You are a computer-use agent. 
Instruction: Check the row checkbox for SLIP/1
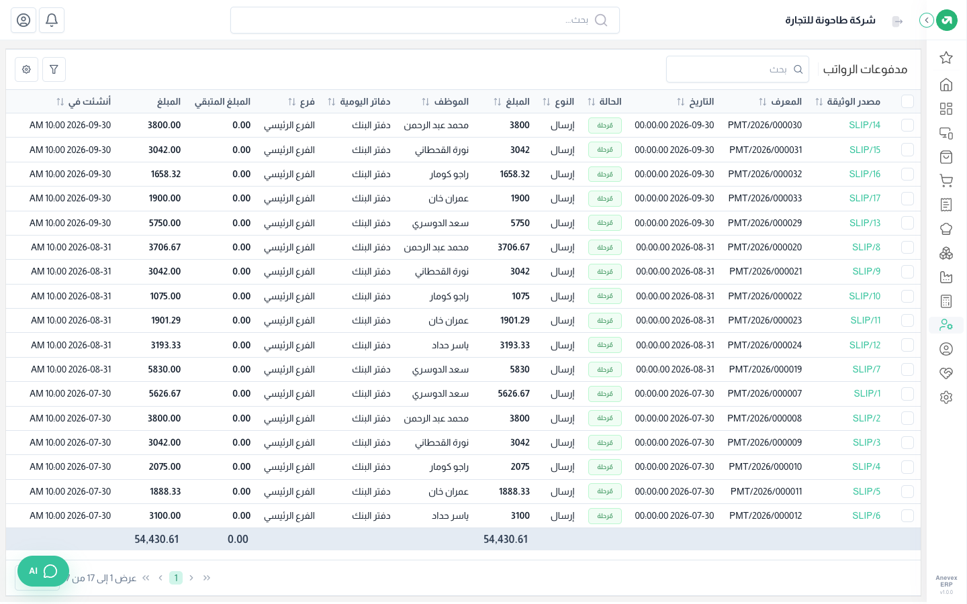tap(907, 394)
